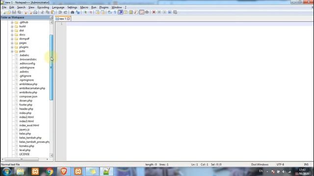Viewport: 314px width, 176px height.
Task: Open the Replace toolbar icon
Action: 78,12
